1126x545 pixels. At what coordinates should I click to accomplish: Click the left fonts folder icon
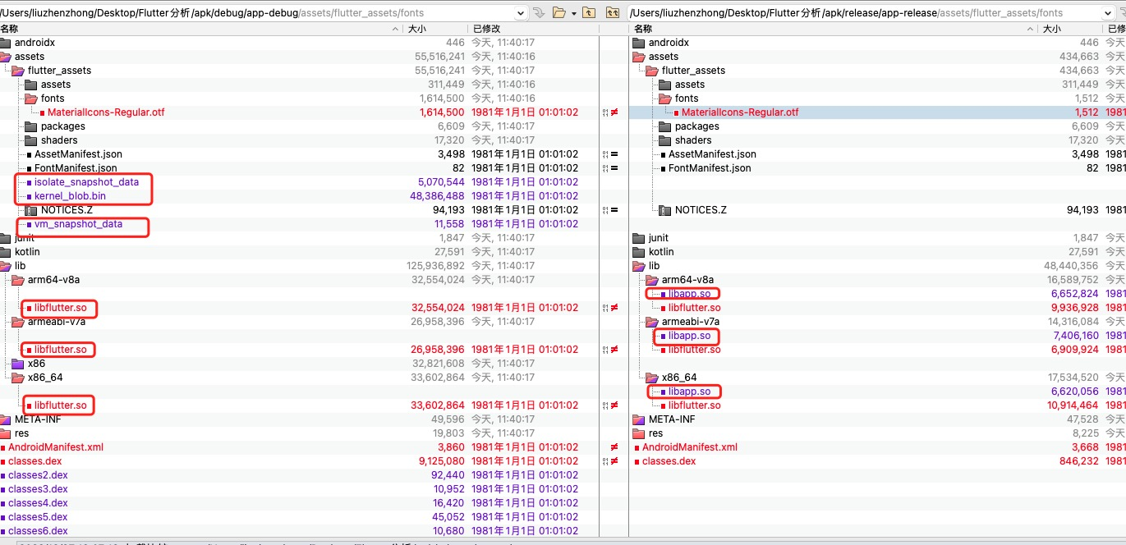click(31, 98)
